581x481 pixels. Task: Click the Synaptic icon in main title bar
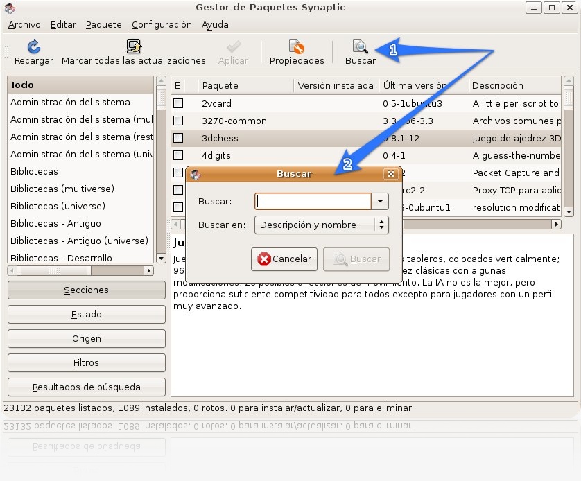click(10, 8)
